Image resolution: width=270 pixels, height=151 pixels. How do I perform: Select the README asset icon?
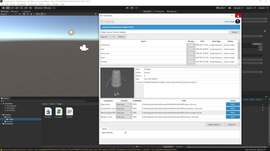(69, 112)
